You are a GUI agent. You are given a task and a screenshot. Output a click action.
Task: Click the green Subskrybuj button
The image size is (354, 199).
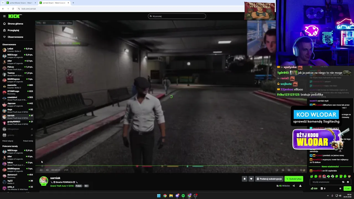(x=294, y=179)
